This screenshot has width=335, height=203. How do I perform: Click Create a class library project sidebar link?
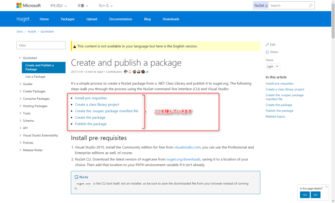[x=285, y=89]
